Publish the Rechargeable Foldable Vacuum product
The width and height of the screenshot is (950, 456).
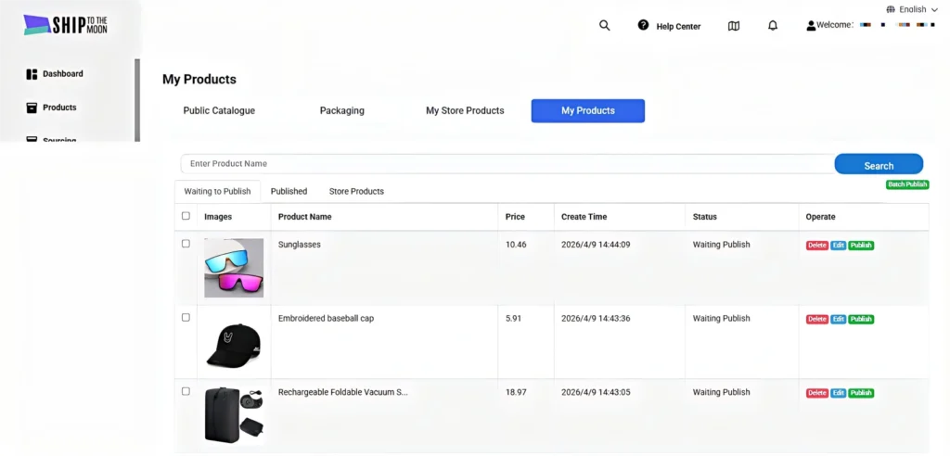pyautogui.click(x=861, y=393)
